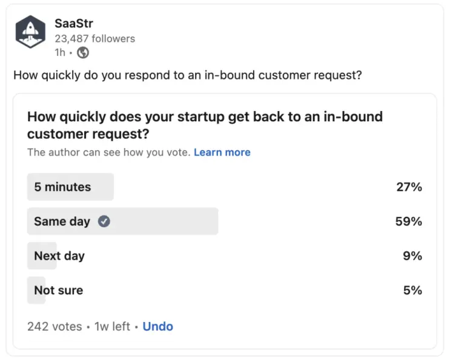Click the post text about in-bound requests

point(188,75)
